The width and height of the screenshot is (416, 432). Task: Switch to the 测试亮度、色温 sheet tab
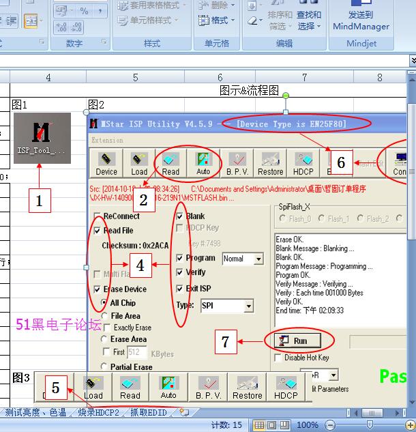pos(35,412)
